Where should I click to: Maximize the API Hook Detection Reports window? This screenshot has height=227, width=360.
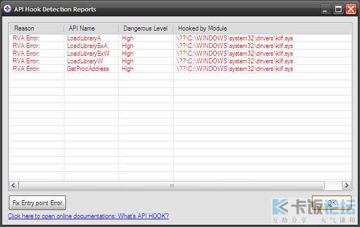click(338, 9)
